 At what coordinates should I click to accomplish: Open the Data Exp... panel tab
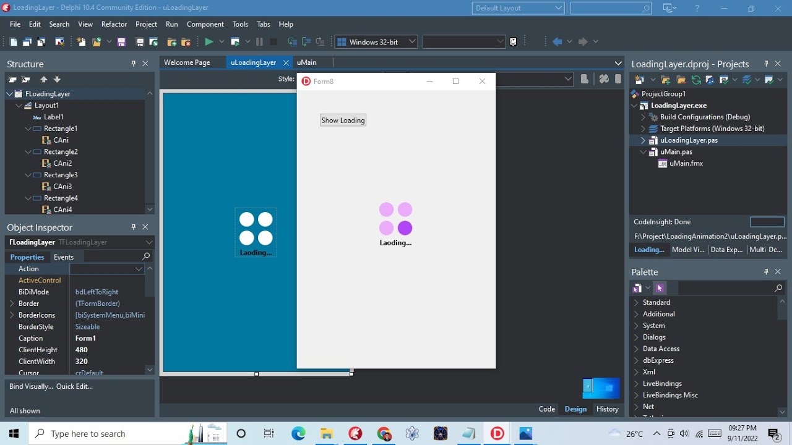727,250
